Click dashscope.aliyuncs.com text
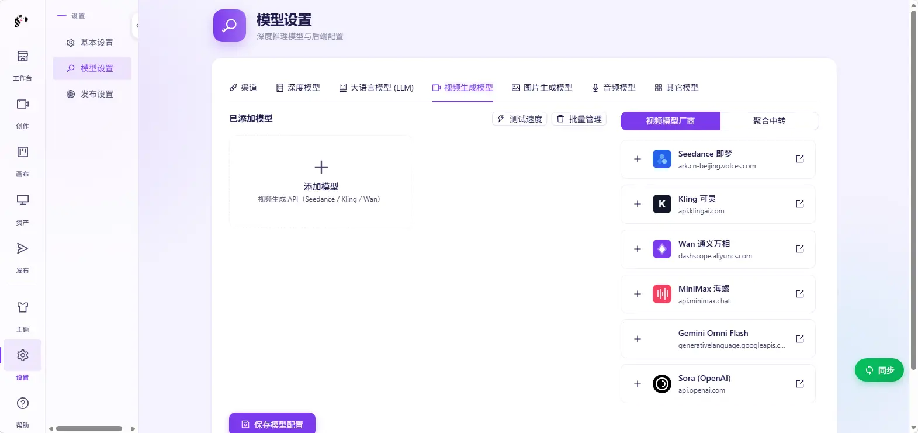Screen dimensions: 918x433 (715, 256)
